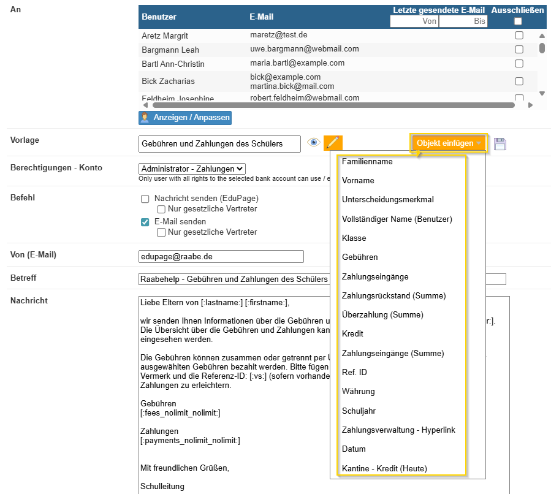Uncheck the E-Mail senden checkbox
This screenshot has height=494, width=551.
point(145,222)
